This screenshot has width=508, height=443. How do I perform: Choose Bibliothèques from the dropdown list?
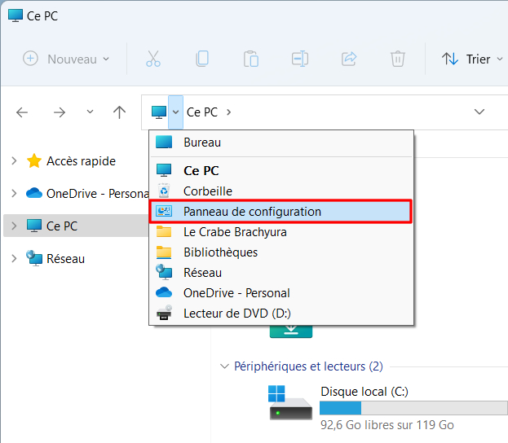click(281, 252)
